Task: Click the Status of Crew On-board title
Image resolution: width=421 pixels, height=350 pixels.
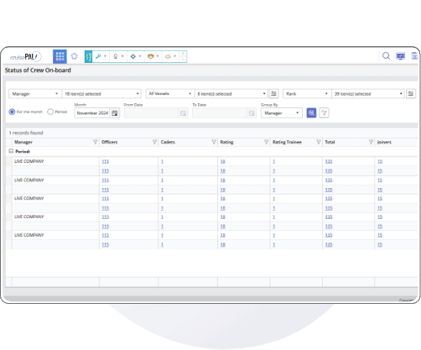Action: (38, 71)
